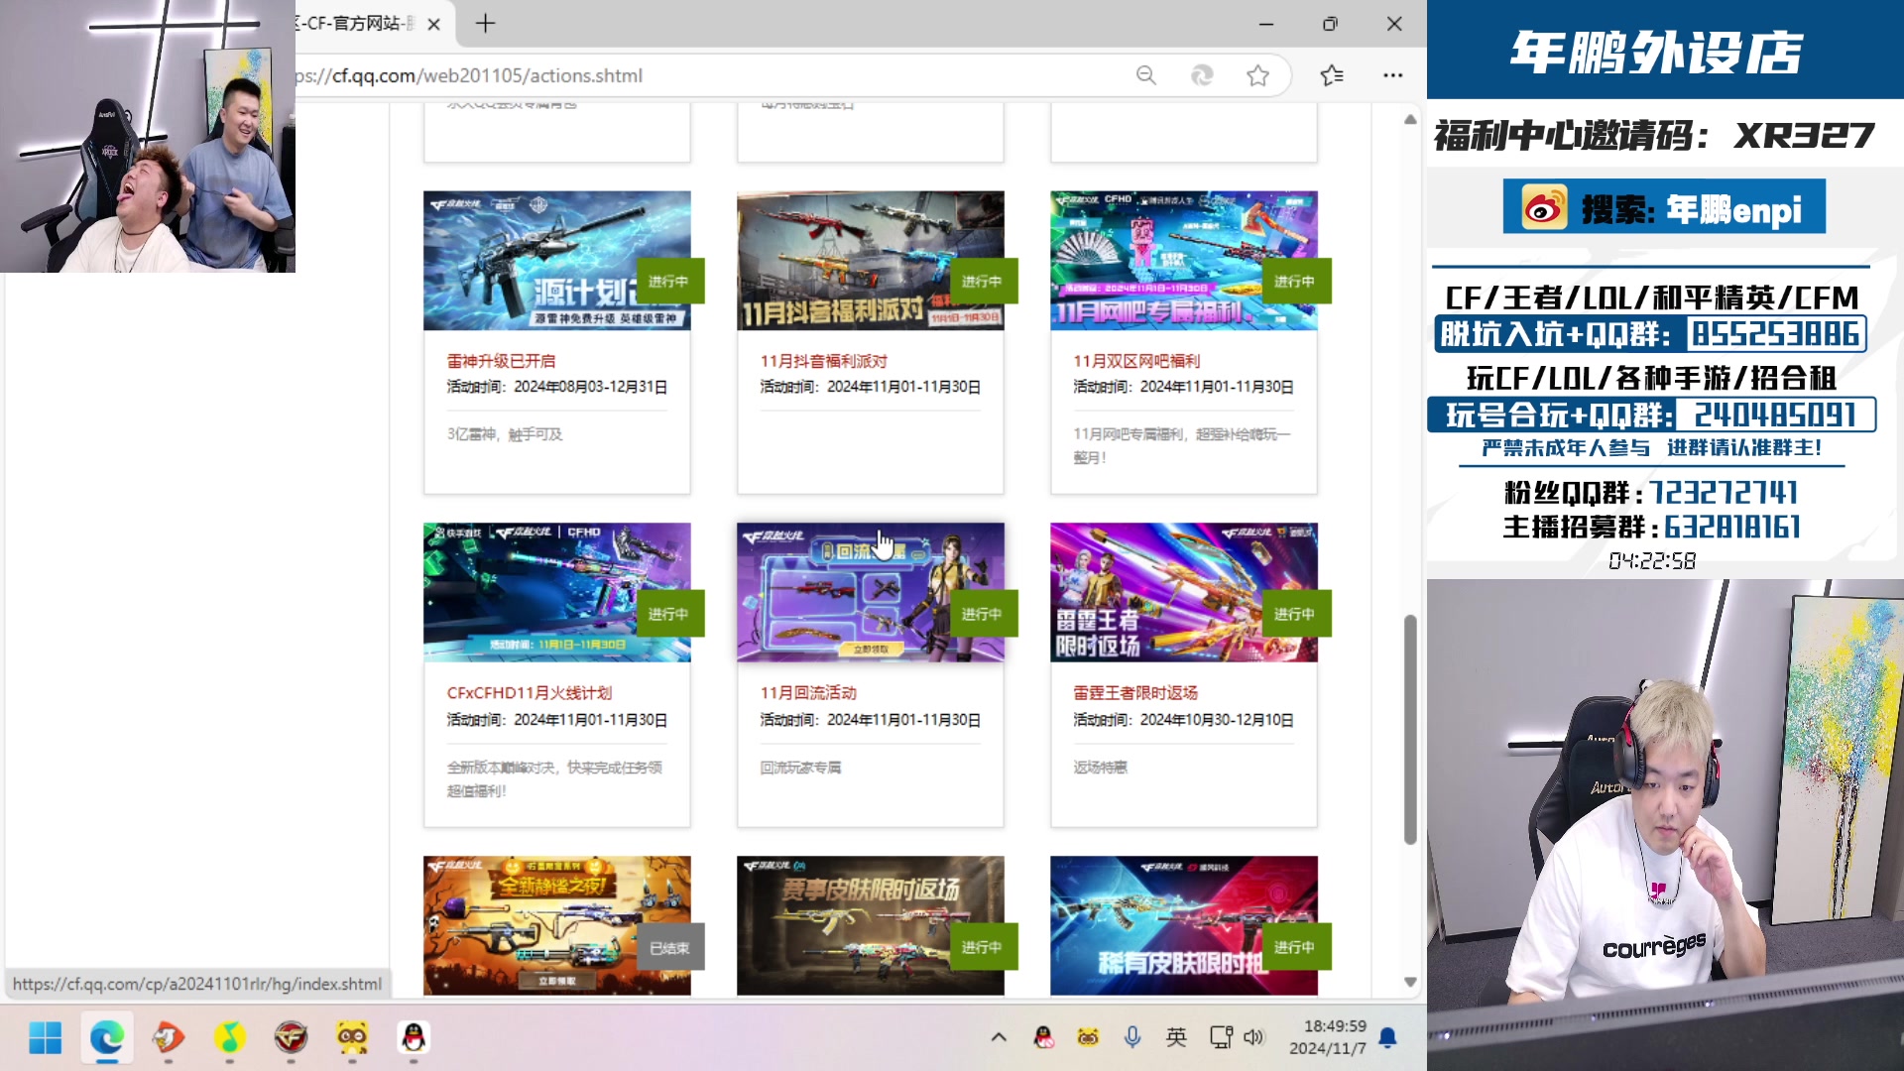Click the page refresh icon in address bar

pyautogui.click(x=1202, y=75)
